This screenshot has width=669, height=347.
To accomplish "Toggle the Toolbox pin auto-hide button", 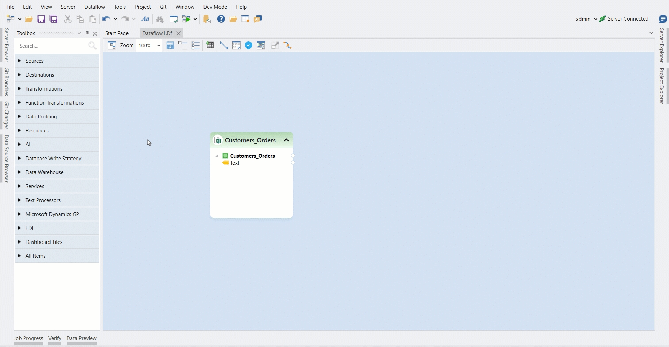I will point(87,34).
